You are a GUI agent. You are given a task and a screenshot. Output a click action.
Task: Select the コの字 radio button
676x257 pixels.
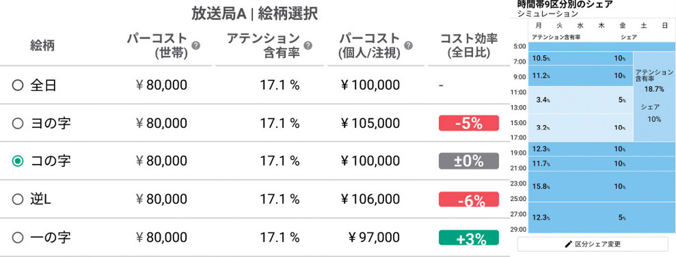pos(18,161)
